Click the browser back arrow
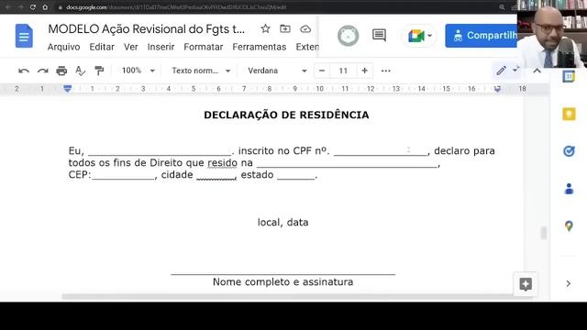The width and height of the screenshot is (587, 330). coord(8,7)
